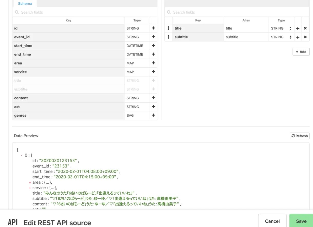313x227 pixels.
Task: Add the event_id field with plus icon
Action: pyautogui.click(x=153, y=37)
